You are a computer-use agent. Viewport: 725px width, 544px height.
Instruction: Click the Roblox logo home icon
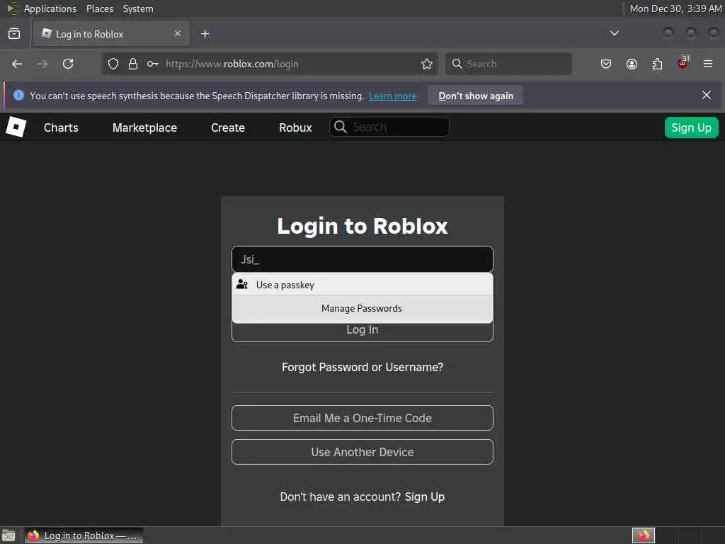coord(16,127)
